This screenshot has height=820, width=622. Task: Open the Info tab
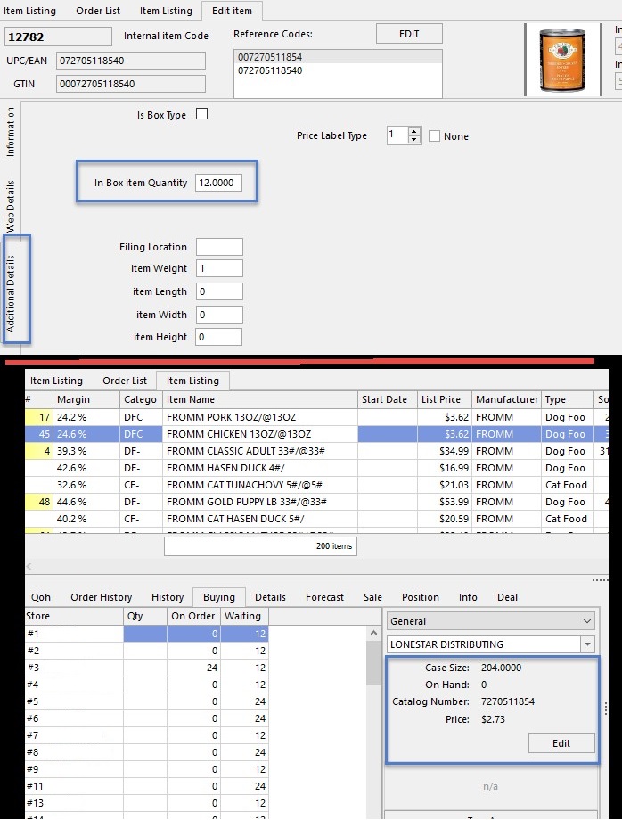468,597
